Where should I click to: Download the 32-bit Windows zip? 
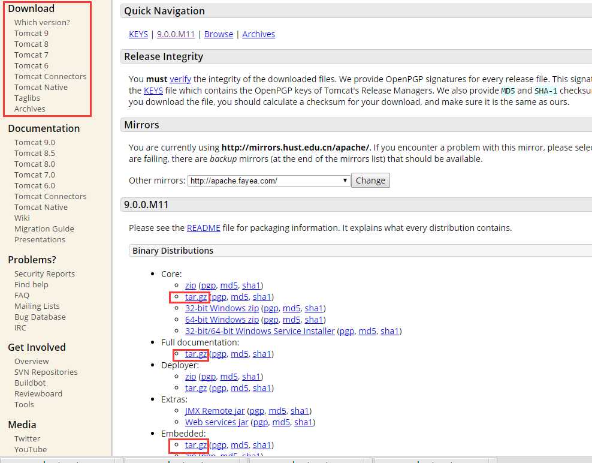[222, 308]
